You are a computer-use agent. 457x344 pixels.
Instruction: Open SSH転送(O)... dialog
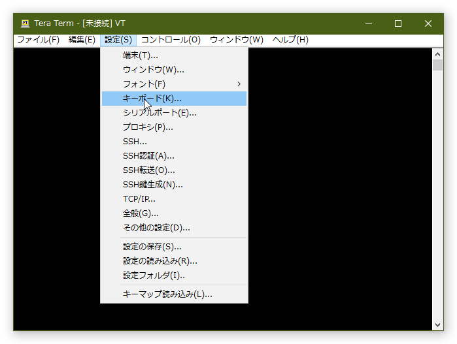(x=174, y=170)
